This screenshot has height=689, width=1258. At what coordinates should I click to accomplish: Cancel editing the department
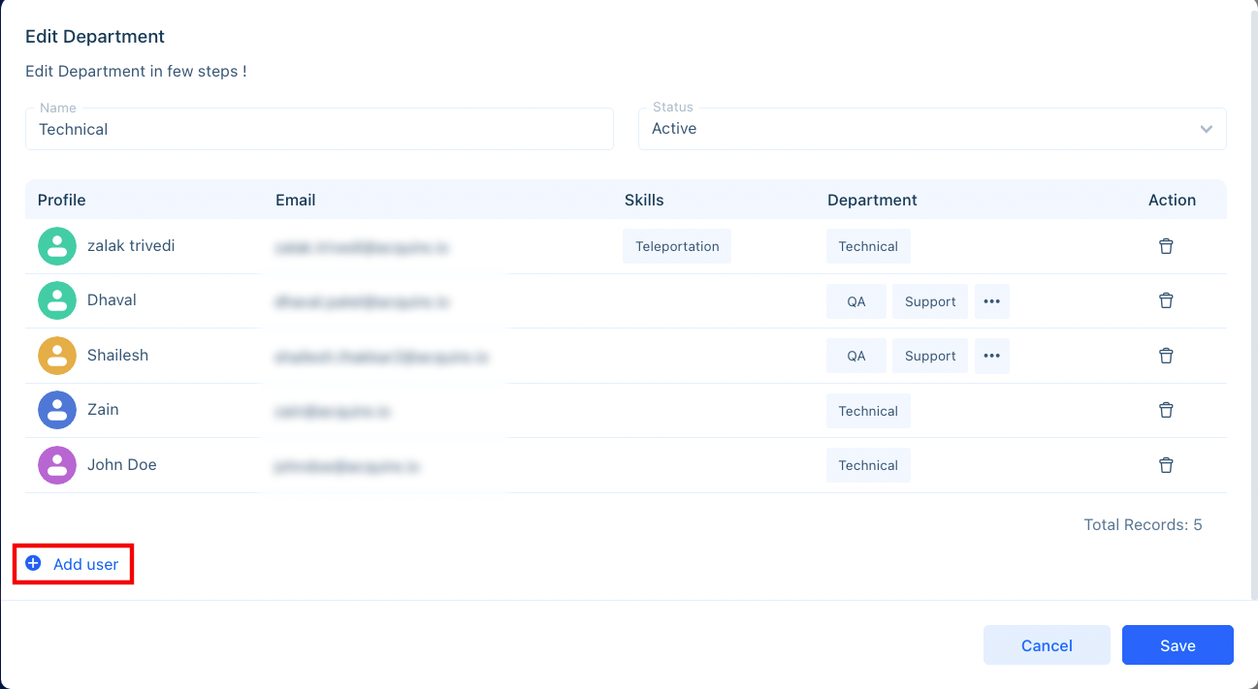[x=1047, y=645]
